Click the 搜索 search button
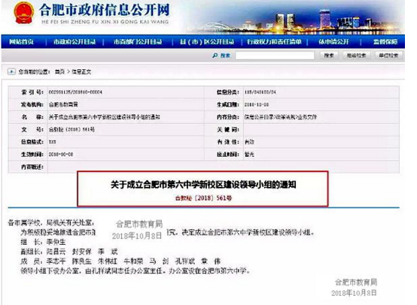The image size is (417, 305). 329,55
